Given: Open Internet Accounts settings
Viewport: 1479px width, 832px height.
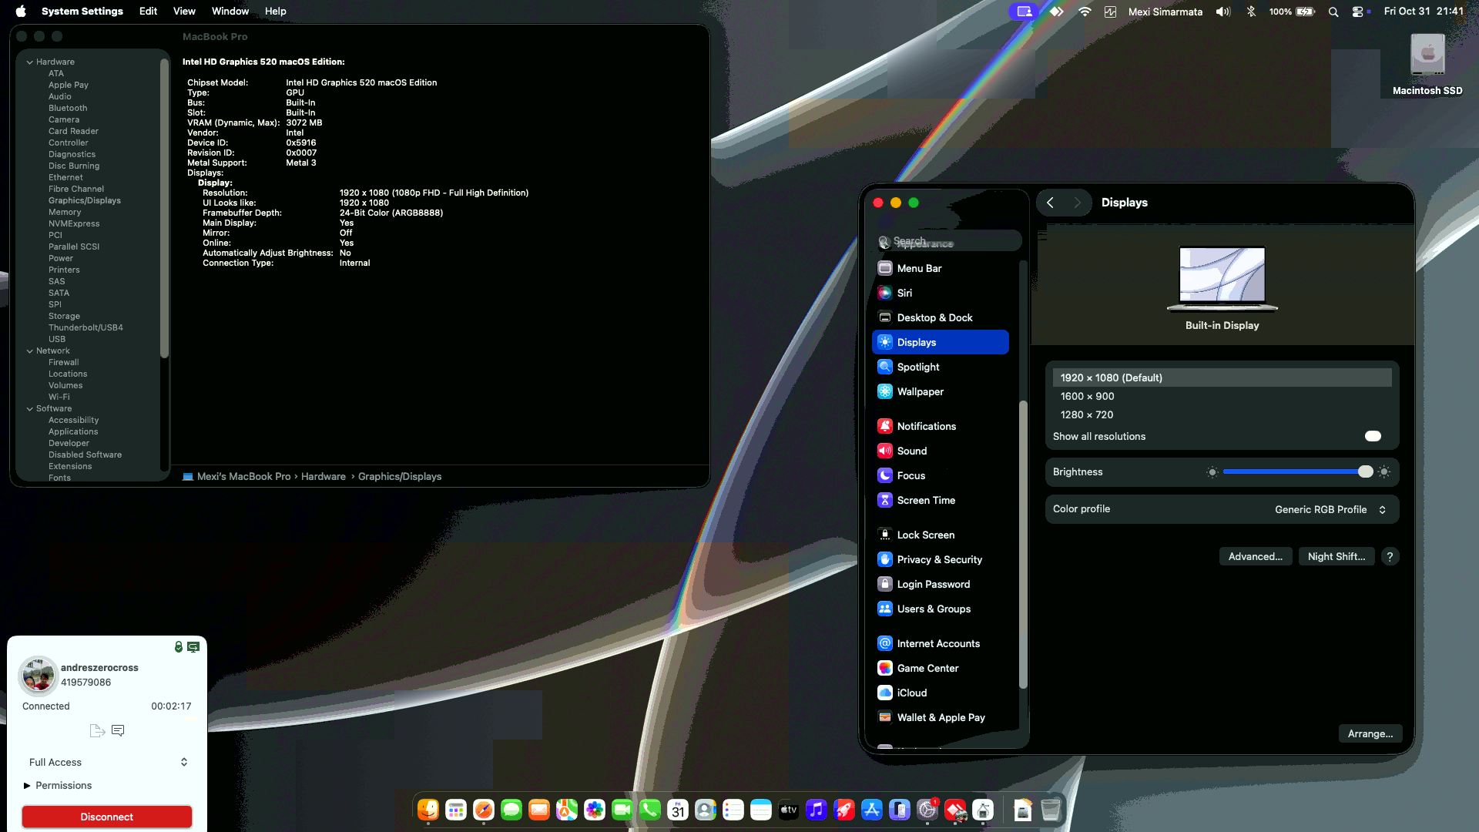Looking at the screenshot, I should pos(940,643).
